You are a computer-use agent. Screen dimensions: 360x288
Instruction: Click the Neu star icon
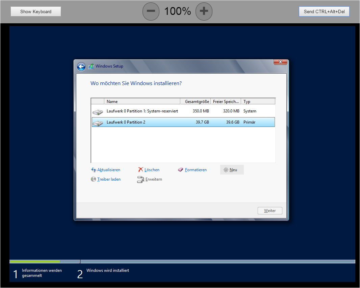(x=226, y=170)
